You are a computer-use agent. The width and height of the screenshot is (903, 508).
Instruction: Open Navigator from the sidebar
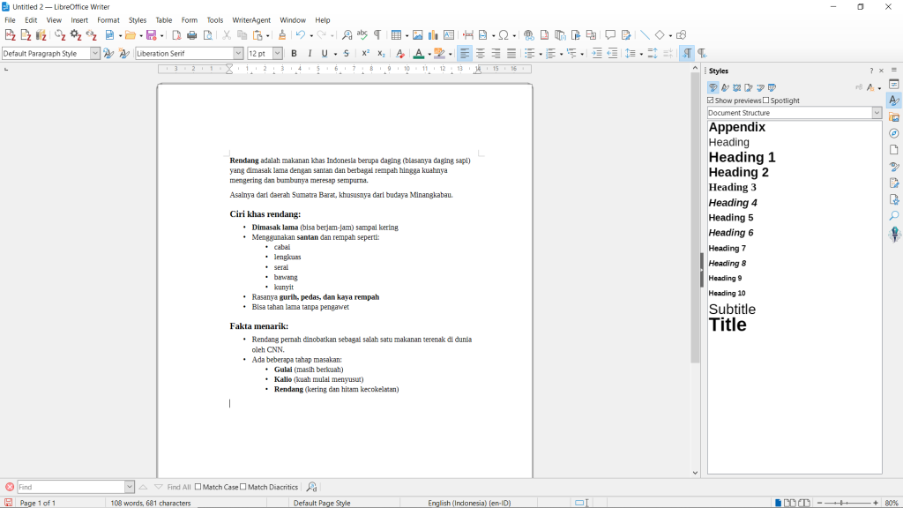[x=894, y=133]
